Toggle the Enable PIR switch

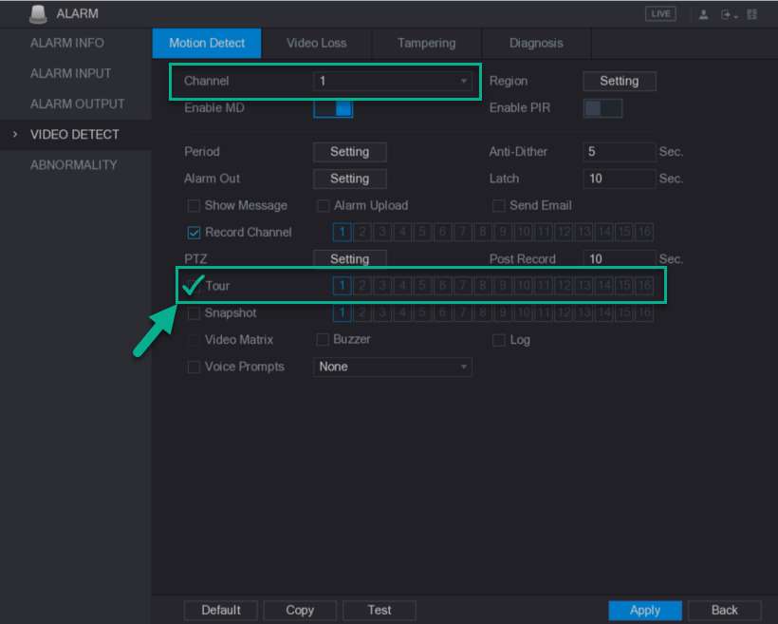click(602, 108)
